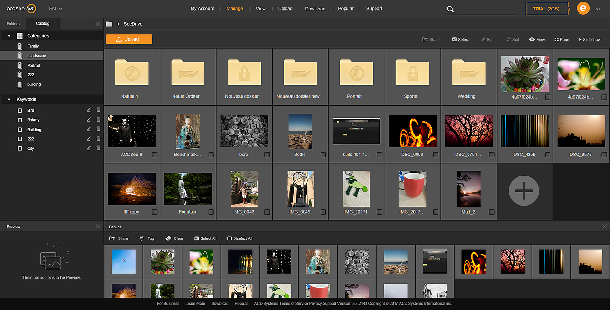This screenshot has height=310, width=610.
Task: Check the Building keyword checkbox
Action: click(20, 130)
